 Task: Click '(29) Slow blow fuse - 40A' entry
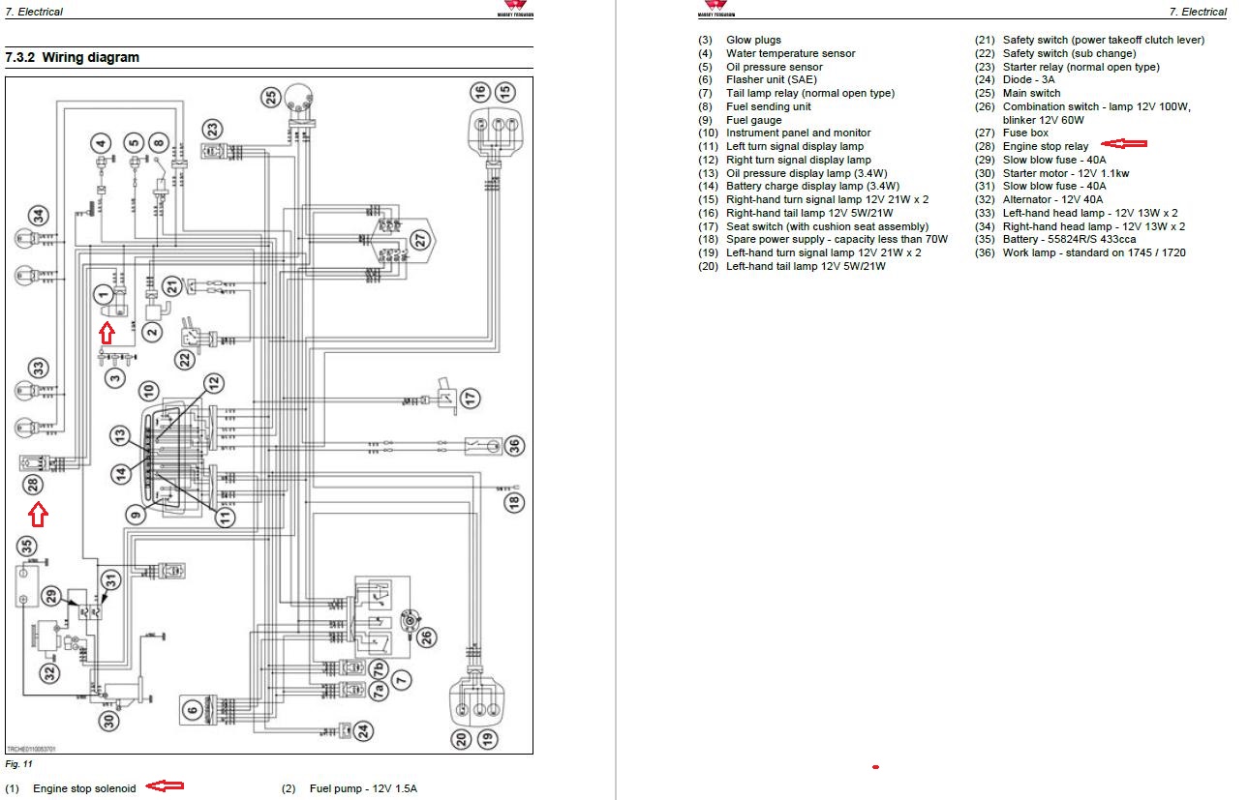click(1040, 160)
